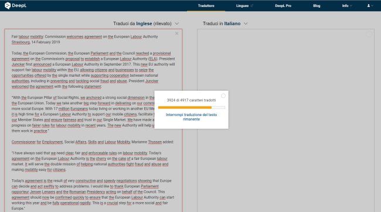The width and height of the screenshot is (381, 212).
Task: Click the words 'Strasbourg, 14 February 2019'
Action: point(36,42)
